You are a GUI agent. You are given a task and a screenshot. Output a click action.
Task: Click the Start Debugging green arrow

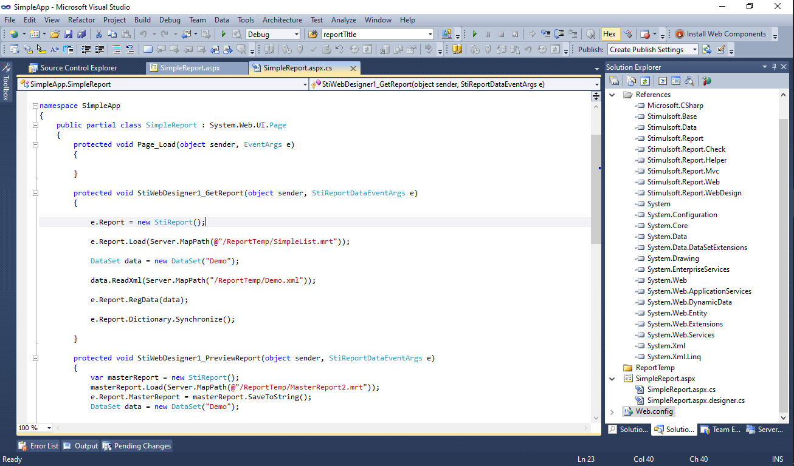pyautogui.click(x=224, y=34)
